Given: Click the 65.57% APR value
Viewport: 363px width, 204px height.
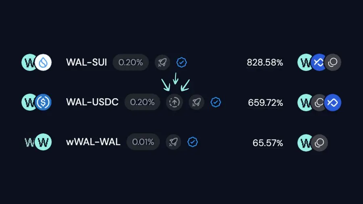Looking at the screenshot, I should coord(268,143).
